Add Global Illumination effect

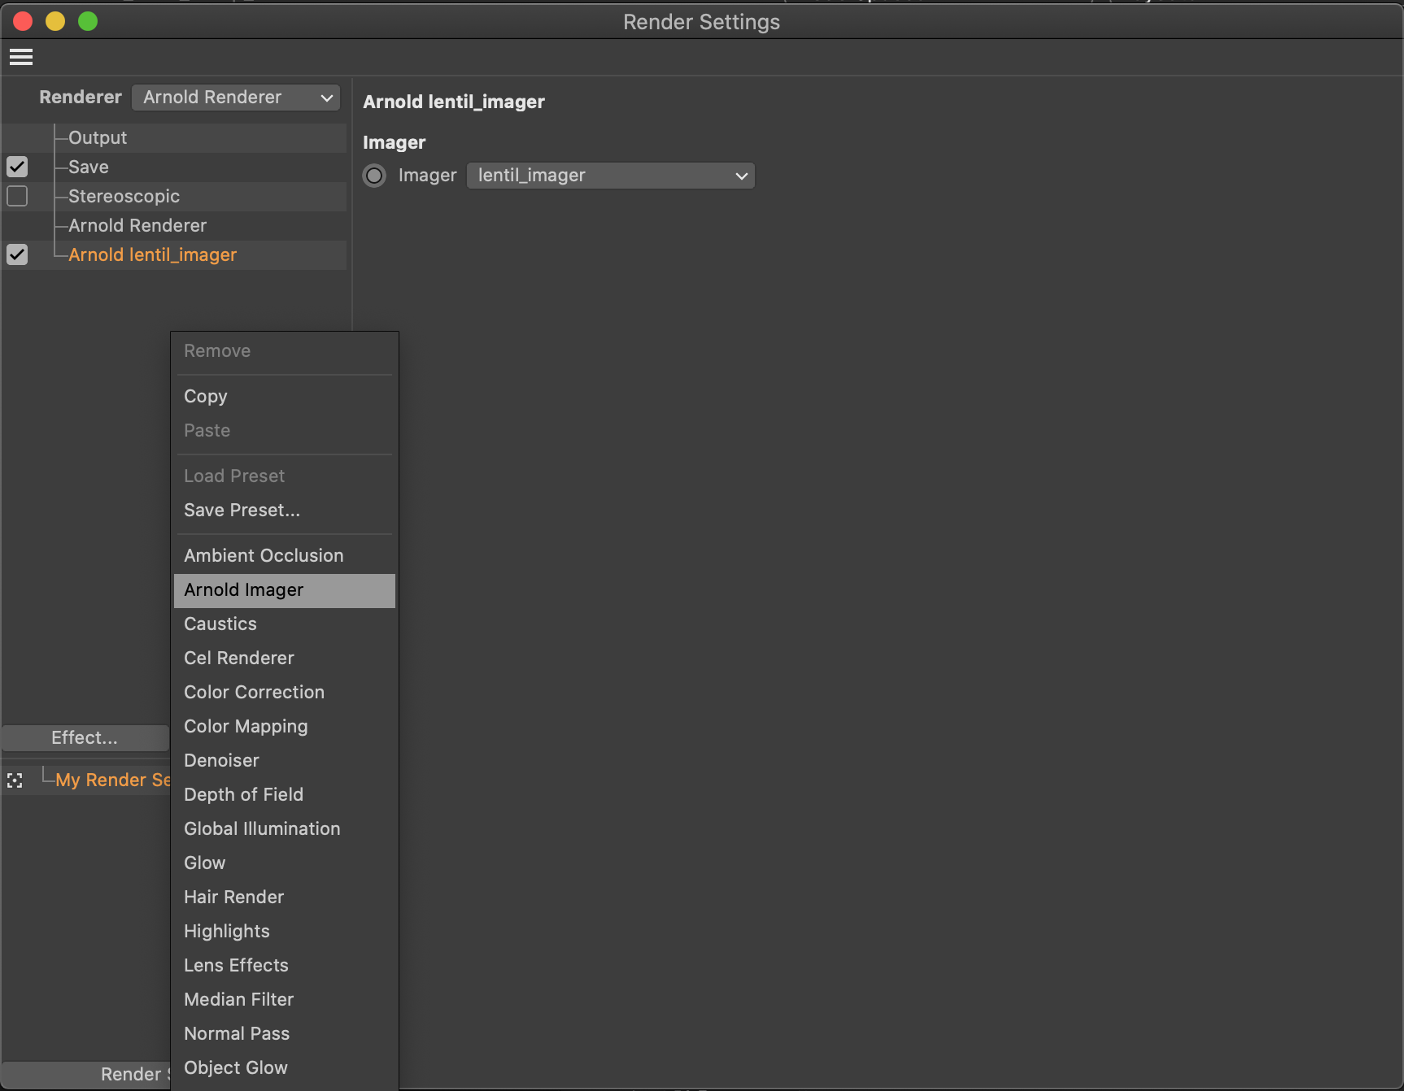coord(285,829)
